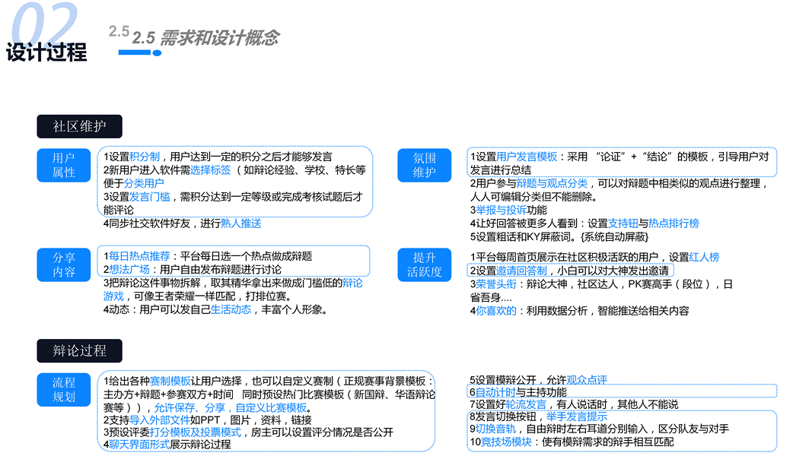Select the 分享内容 blue category box
Screen dimensions: 812x456
pyautogui.click(x=64, y=264)
